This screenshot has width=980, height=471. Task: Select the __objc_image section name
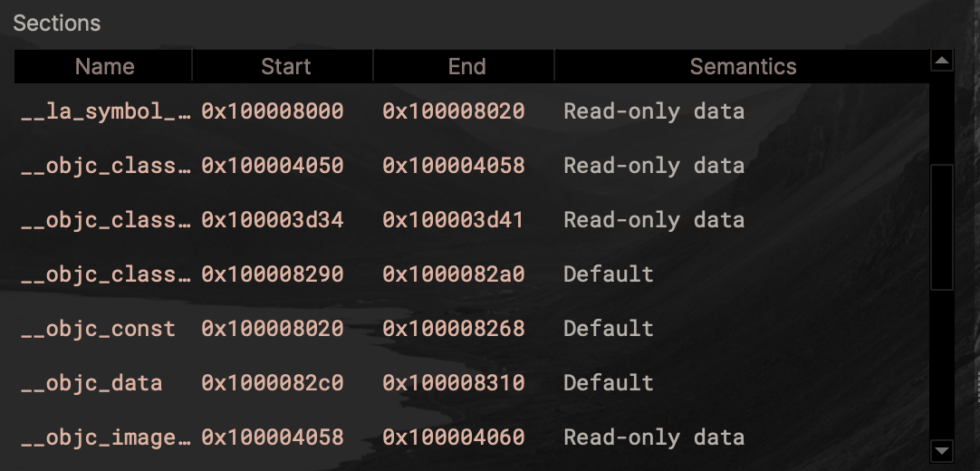coord(106,437)
